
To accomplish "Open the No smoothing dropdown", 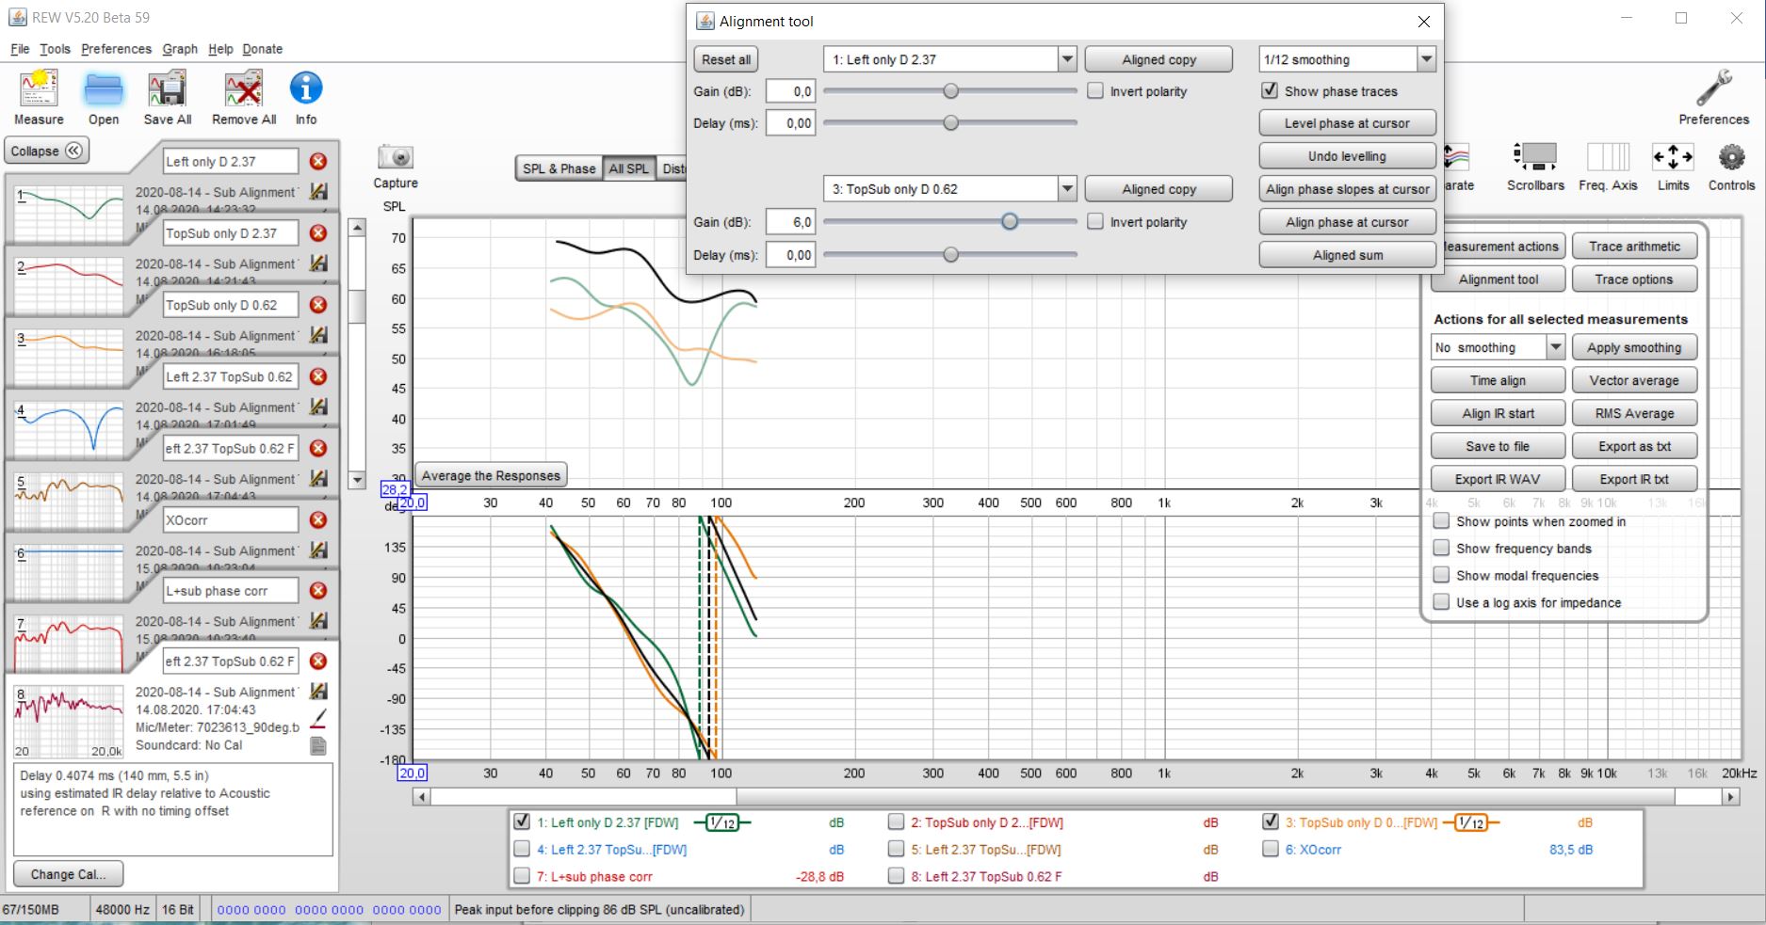I will point(1555,348).
